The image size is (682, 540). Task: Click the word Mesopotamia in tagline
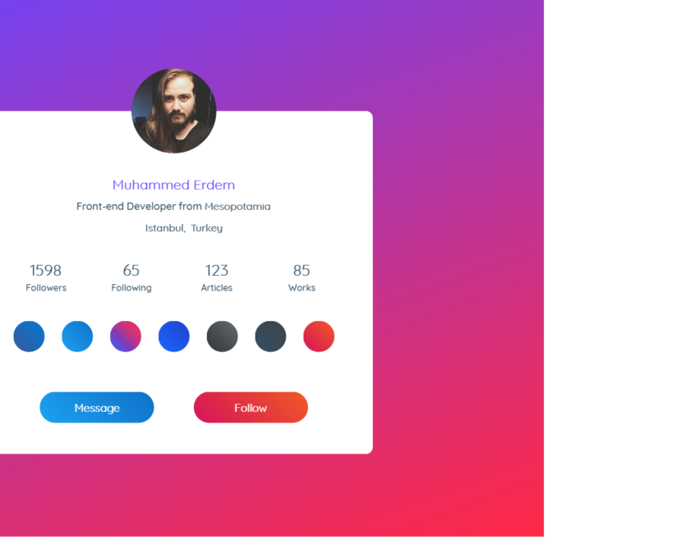(237, 207)
